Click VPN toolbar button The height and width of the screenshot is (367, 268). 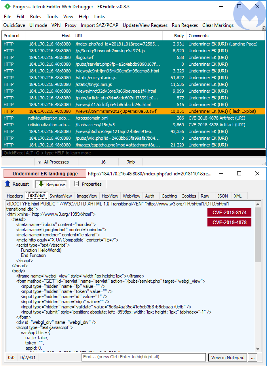(x=56, y=25)
